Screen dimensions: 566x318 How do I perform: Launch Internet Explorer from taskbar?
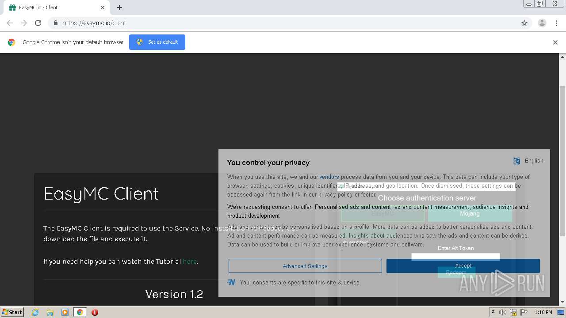(35, 312)
